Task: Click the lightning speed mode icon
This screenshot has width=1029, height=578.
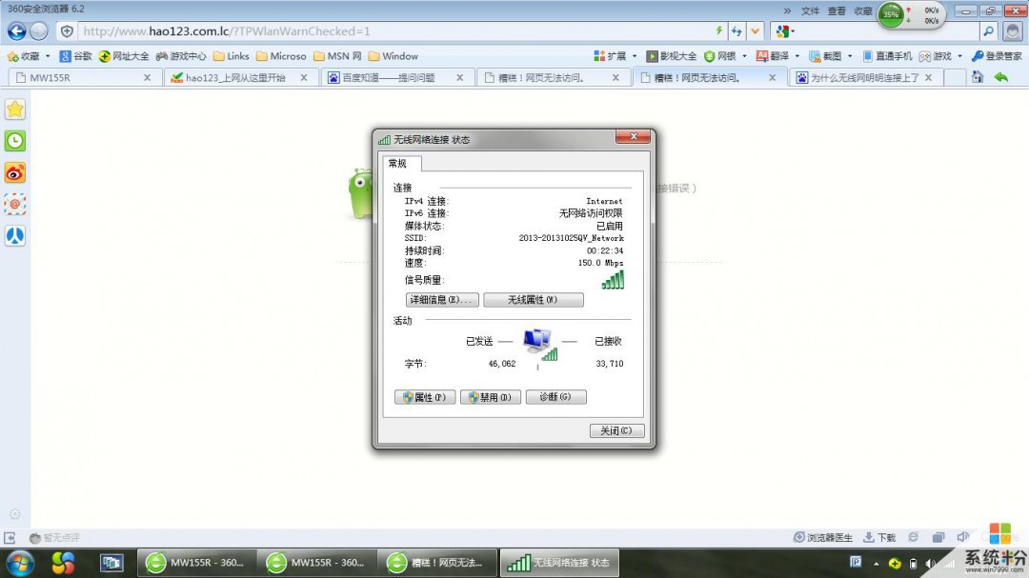Action: (719, 30)
